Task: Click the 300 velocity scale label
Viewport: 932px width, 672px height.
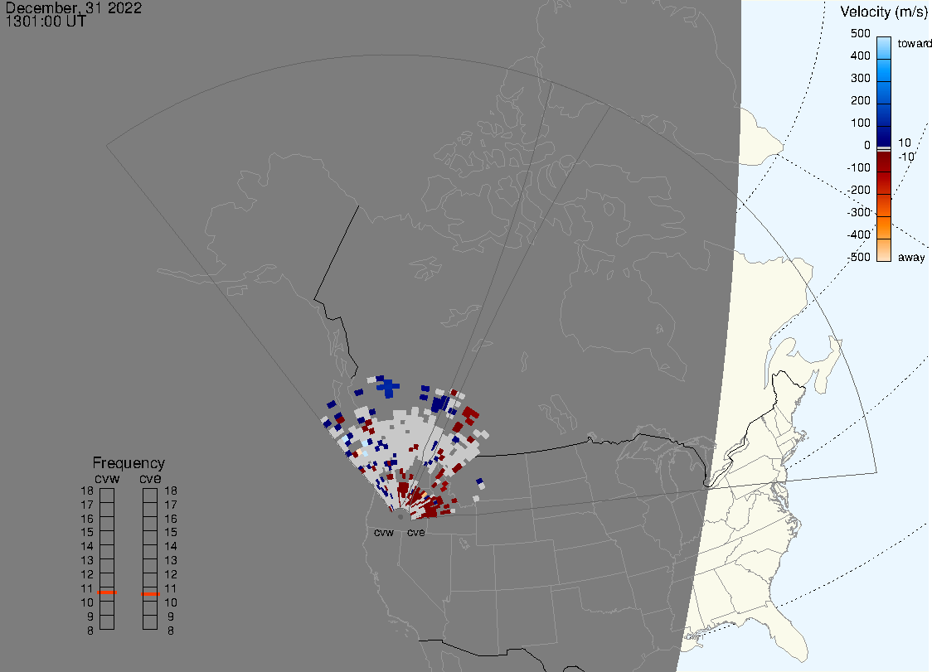Action: pyautogui.click(x=860, y=78)
